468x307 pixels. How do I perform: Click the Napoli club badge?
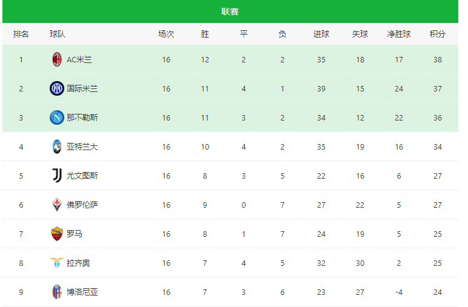tap(57, 117)
